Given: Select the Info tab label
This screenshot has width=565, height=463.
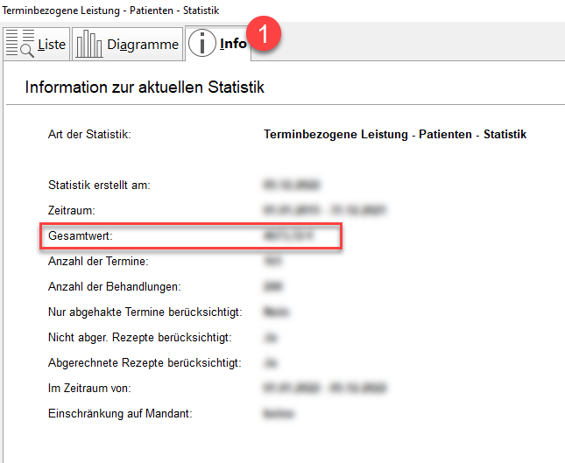Looking at the screenshot, I should (x=233, y=45).
